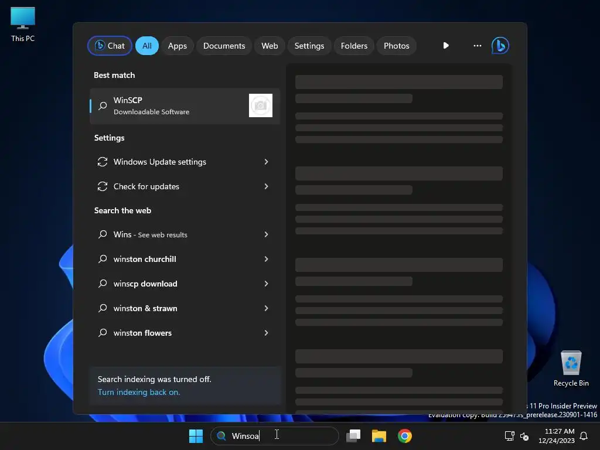Select the winston flowers suggestion
The width and height of the screenshot is (600, 450).
coord(185,333)
